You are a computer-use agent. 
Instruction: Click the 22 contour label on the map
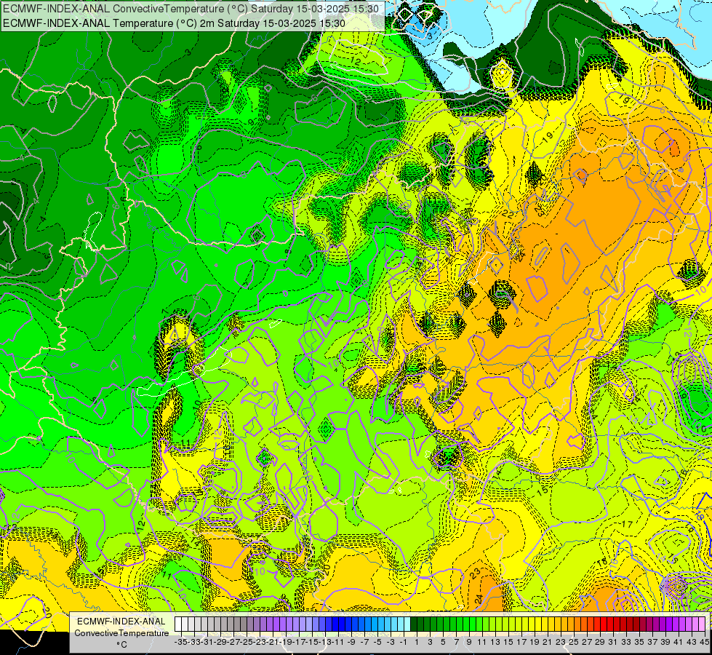508,214
